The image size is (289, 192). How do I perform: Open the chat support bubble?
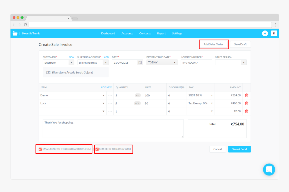(x=269, y=170)
